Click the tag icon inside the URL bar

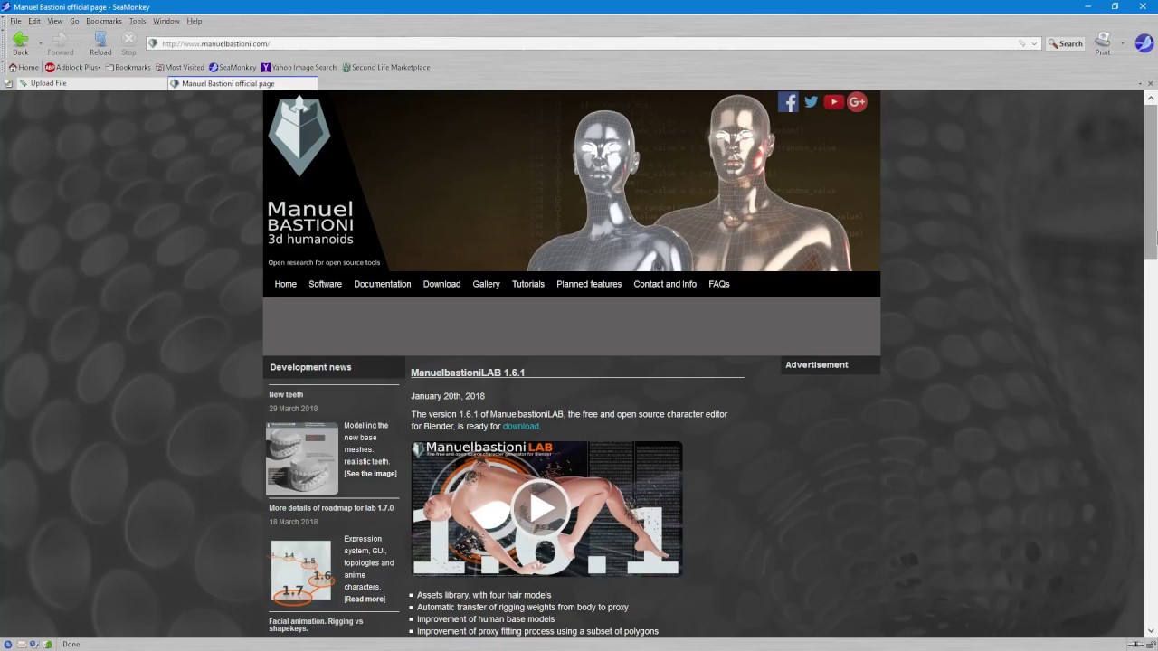1022,43
